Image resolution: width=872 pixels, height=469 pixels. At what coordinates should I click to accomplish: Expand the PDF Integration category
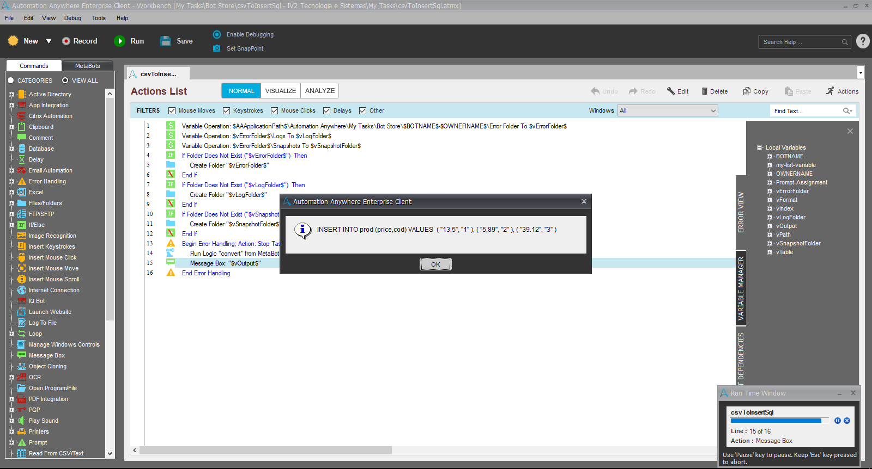(11, 399)
